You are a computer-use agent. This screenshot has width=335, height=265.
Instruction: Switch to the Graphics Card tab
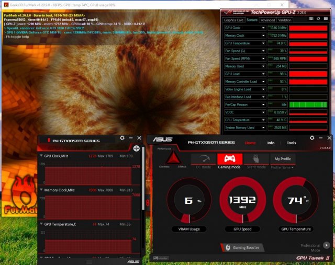(233, 20)
